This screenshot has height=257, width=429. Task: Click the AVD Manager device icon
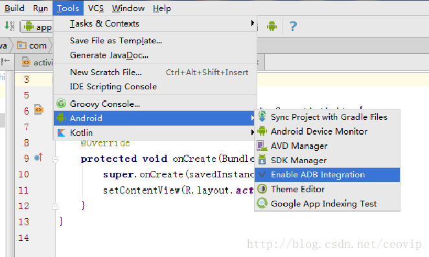click(x=262, y=146)
